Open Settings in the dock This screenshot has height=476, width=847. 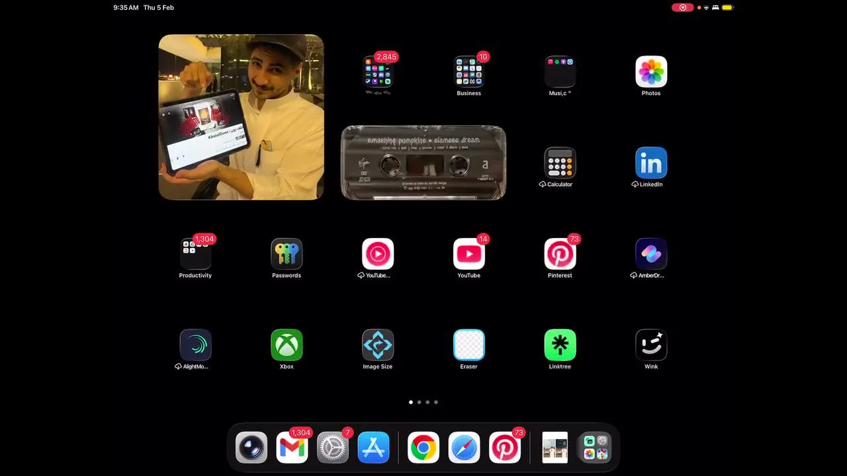(333, 448)
